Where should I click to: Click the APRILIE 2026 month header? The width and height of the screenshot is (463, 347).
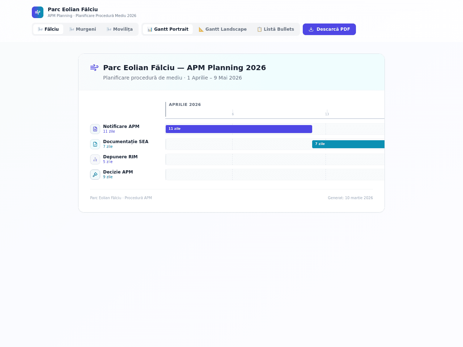(185, 104)
